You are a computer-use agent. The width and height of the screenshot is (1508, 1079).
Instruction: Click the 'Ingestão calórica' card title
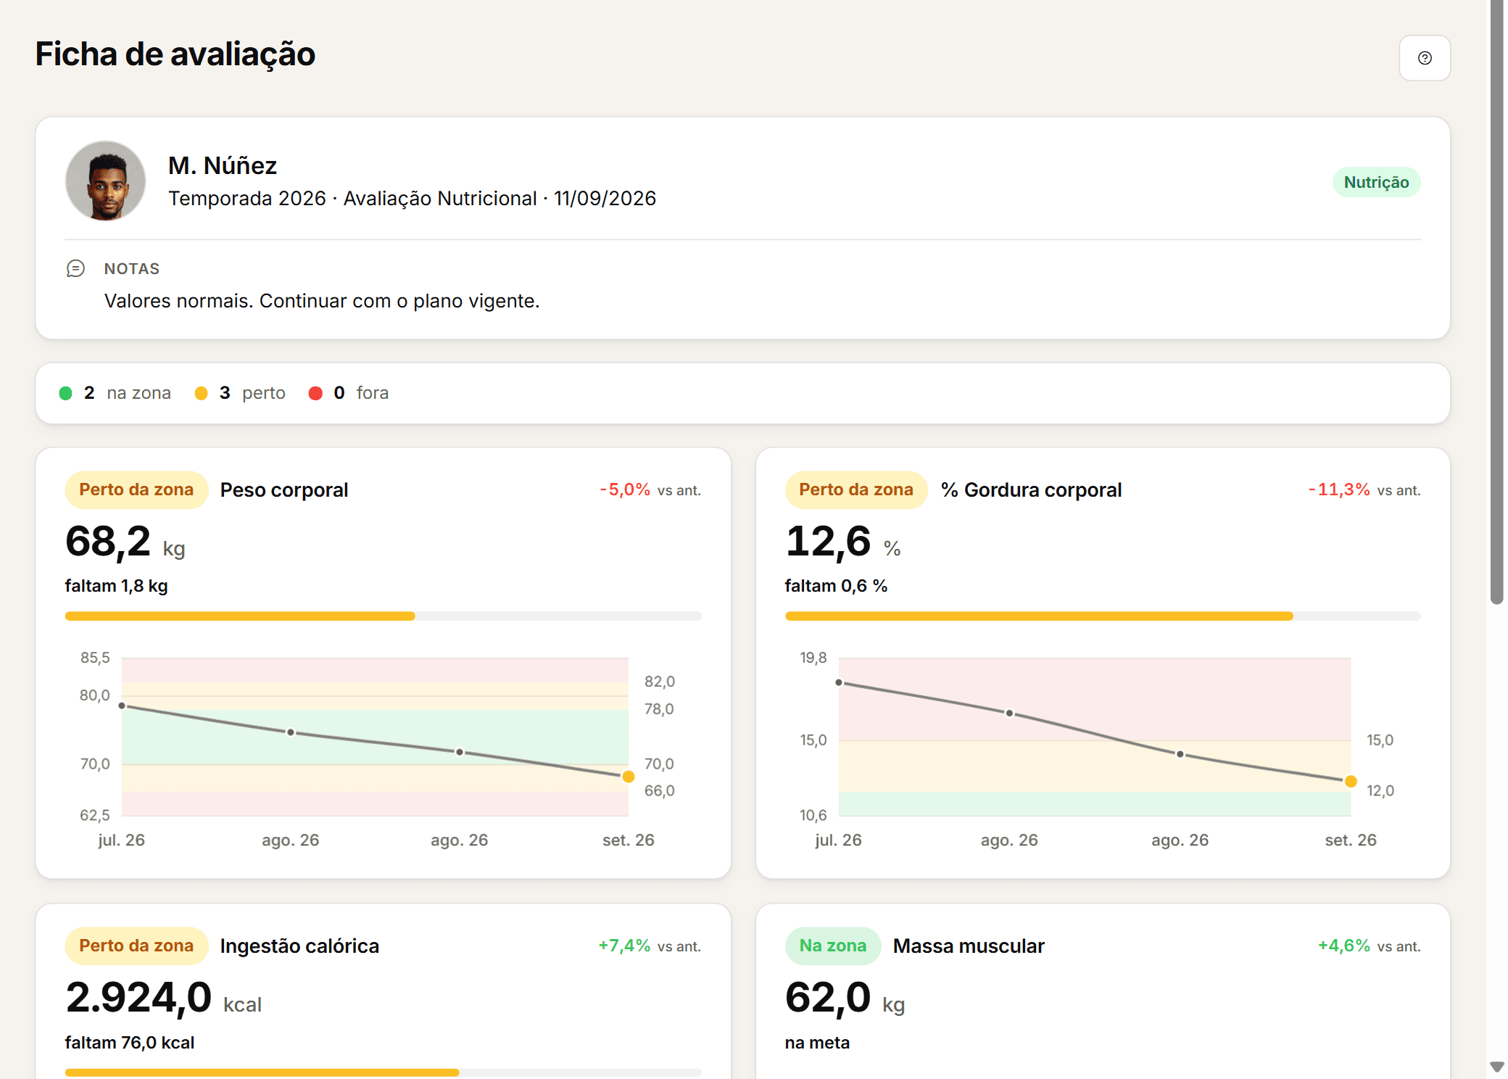pyautogui.click(x=299, y=946)
